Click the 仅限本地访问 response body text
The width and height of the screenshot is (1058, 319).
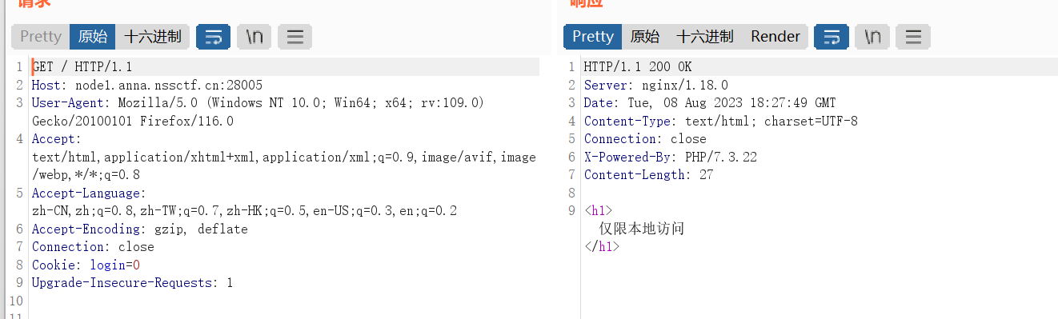coord(642,229)
